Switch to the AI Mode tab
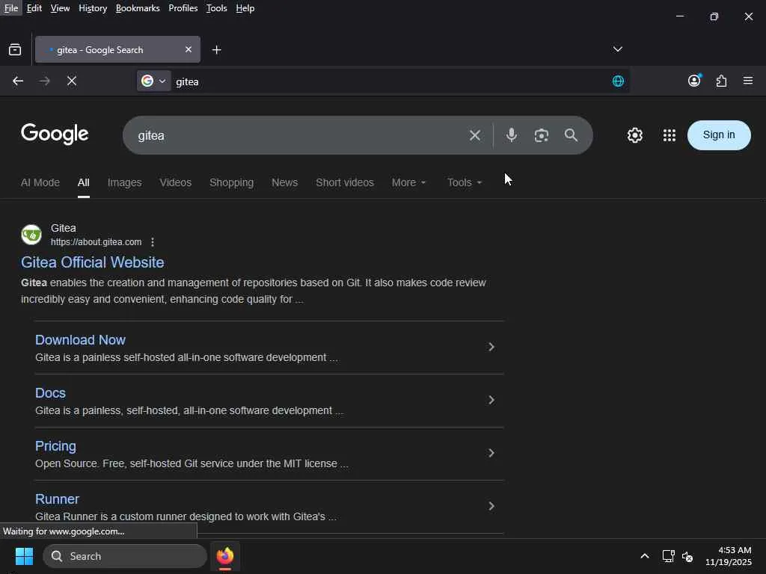Viewport: 766px width, 574px height. 40,182
